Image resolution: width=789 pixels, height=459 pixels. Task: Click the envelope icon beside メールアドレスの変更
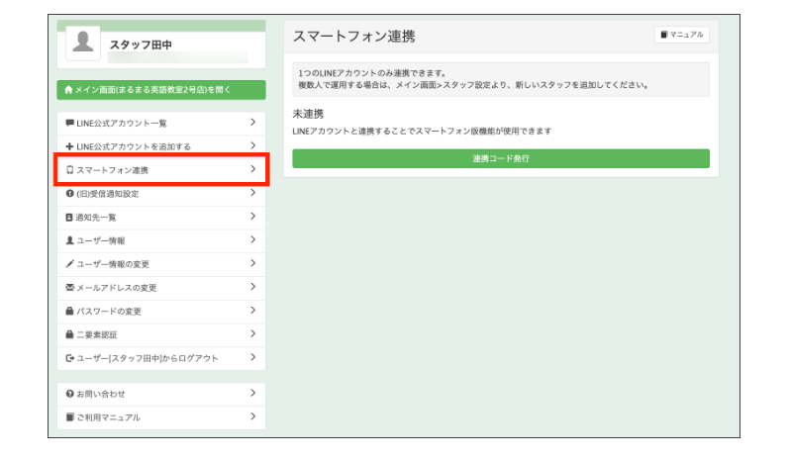tap(69, 288)
